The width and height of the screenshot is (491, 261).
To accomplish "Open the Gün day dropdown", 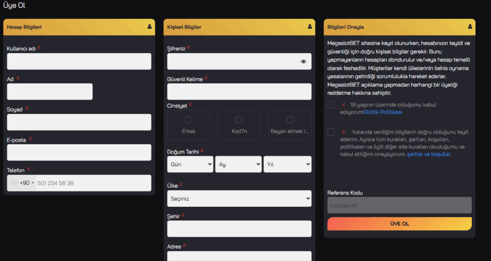I will 190,164.
